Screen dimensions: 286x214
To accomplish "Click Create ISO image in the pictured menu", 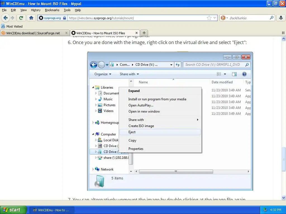I will click(141, 126).
